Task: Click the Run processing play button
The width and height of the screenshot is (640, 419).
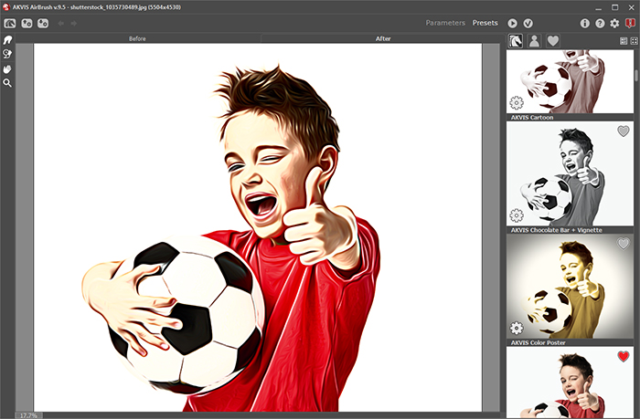Action: pyautogui.click(x=513, y=23)
